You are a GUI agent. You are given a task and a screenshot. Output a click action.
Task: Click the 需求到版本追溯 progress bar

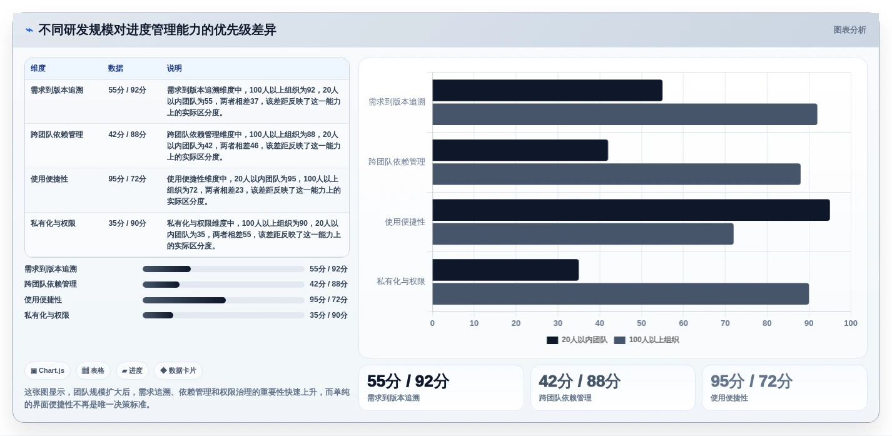223,269
